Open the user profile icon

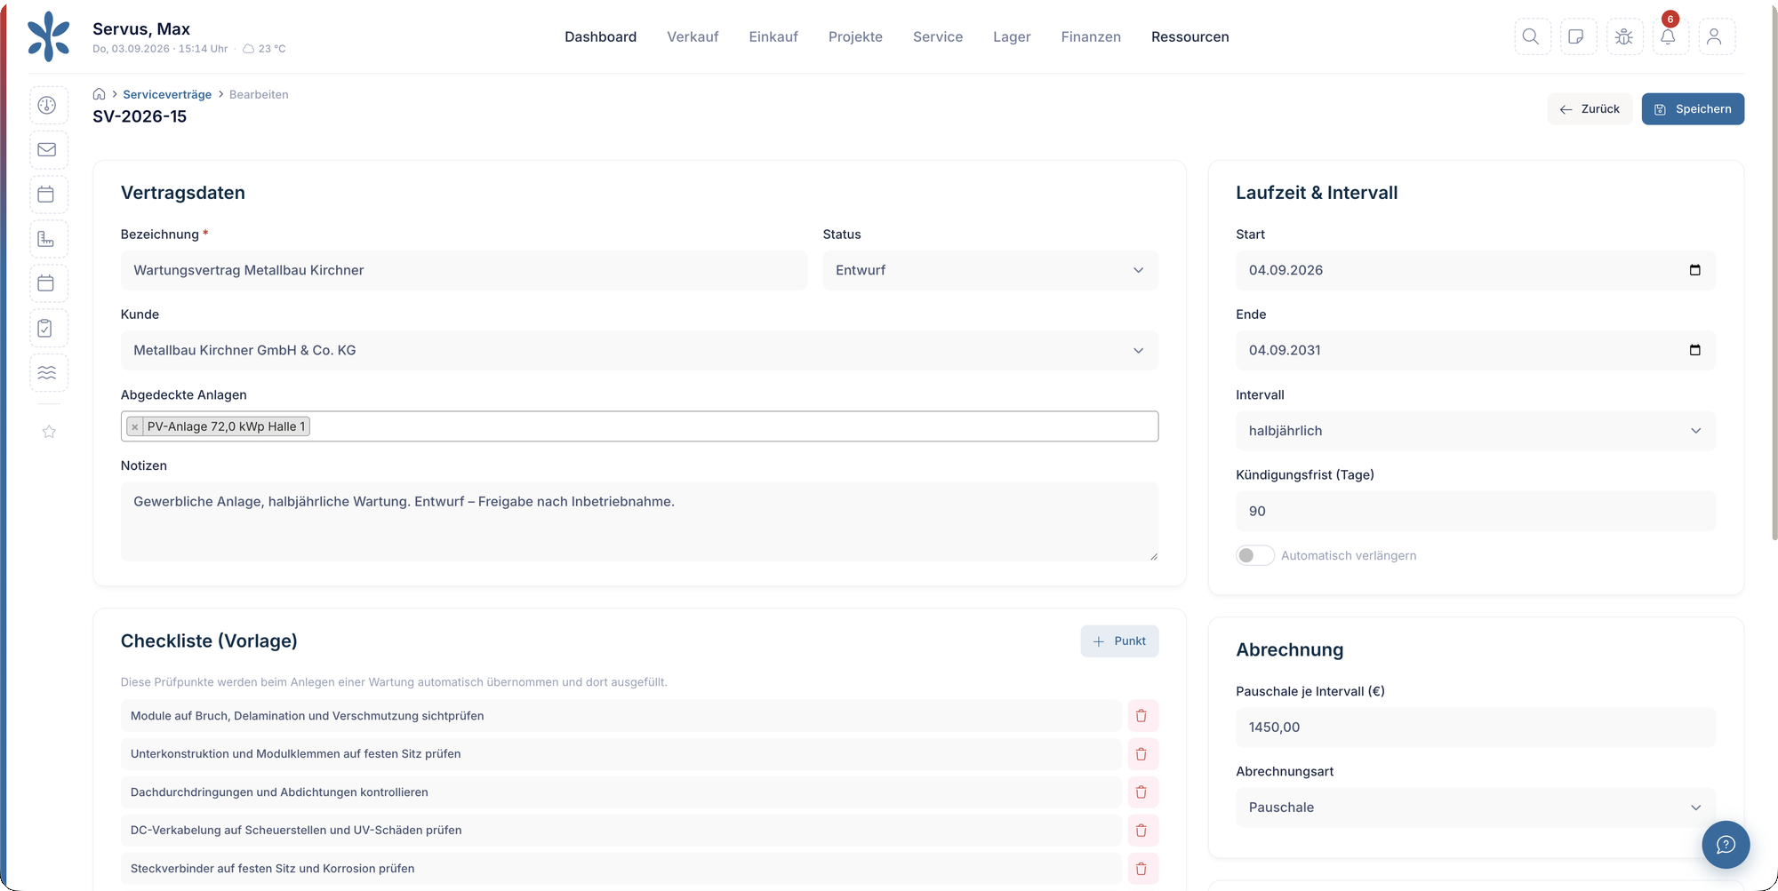pyautogui.click(x=1716, y=36)
